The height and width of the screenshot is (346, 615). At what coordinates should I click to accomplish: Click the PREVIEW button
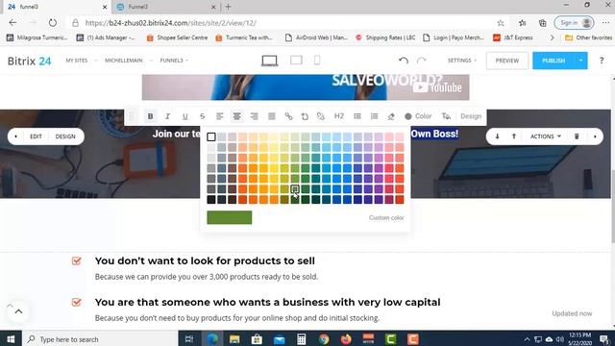[507, 61]
